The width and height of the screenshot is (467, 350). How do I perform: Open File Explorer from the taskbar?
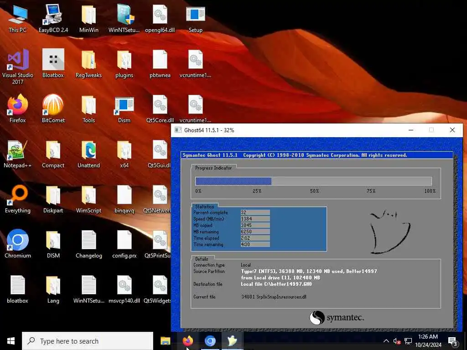click(x=165, y=341)
